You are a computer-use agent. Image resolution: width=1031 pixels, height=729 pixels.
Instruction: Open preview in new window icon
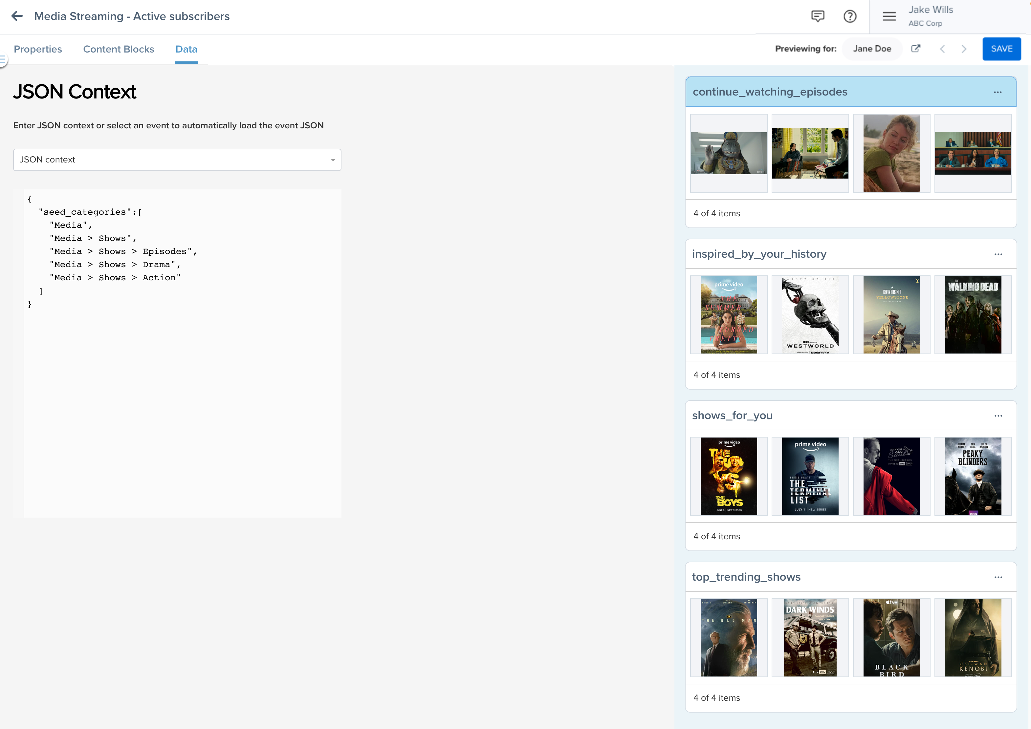click(x=916, y=49)
